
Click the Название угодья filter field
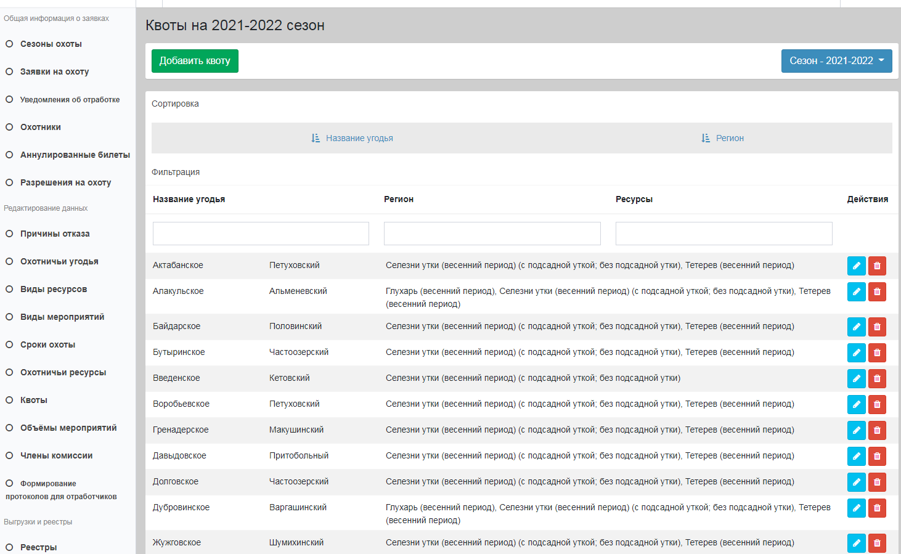click(x=261, y=234)
